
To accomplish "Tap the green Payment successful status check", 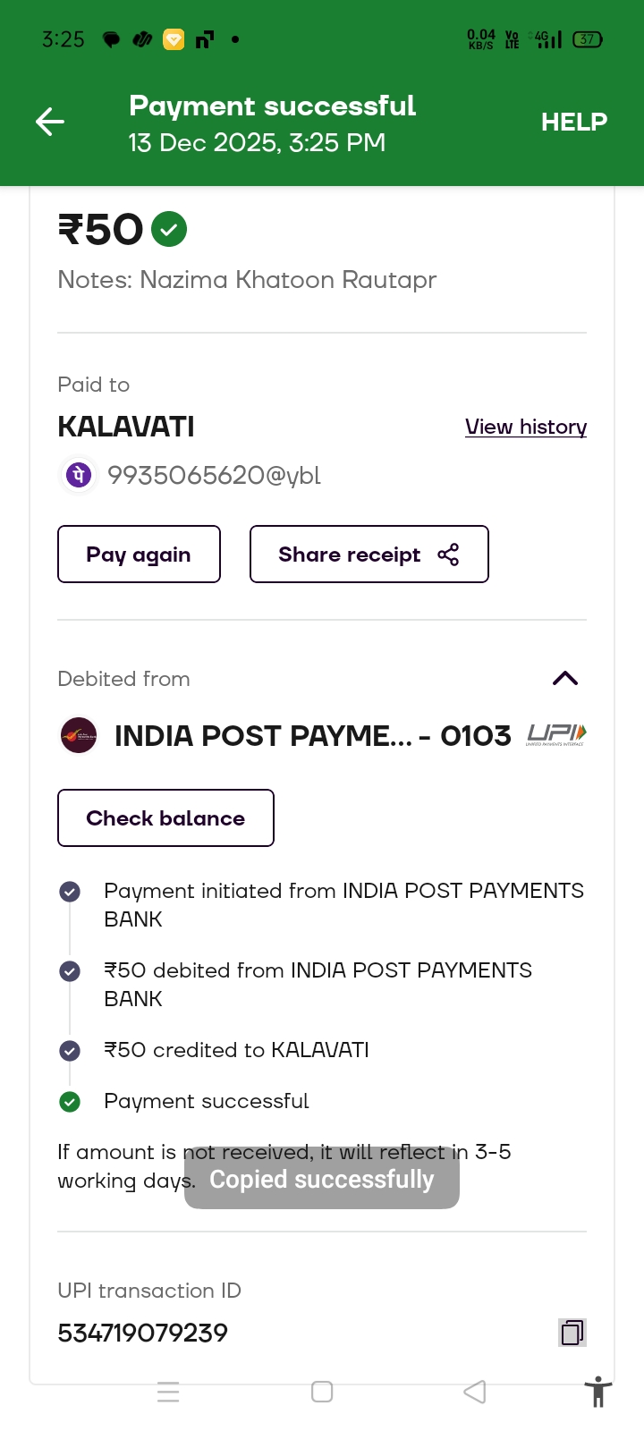I will point(70,1102).
